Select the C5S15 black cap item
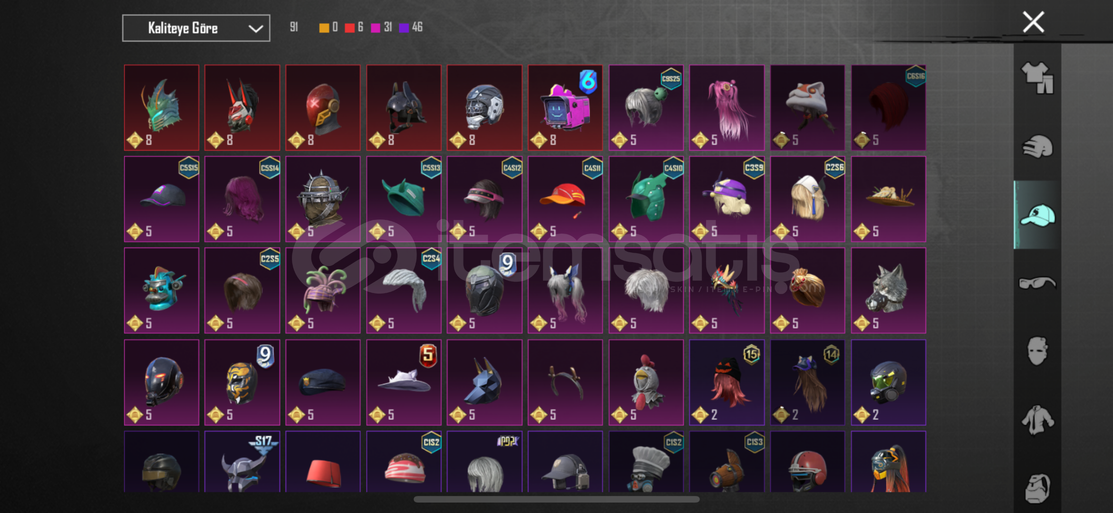The image size is (1113, 513). point(162,199)
